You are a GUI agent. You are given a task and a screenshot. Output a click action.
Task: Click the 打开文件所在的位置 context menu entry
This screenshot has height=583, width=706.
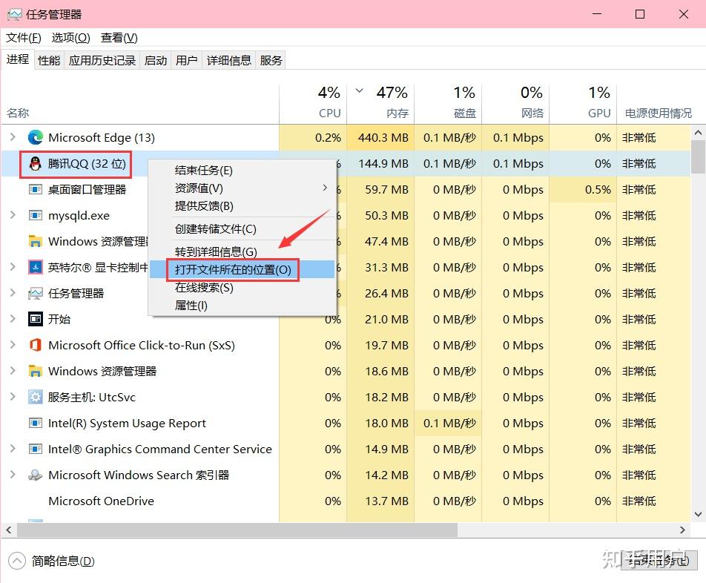click(x=232, y=269)
